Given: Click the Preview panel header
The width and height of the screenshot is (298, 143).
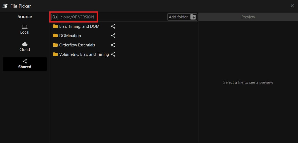Looking at the screenshot, I should point(248,17).
